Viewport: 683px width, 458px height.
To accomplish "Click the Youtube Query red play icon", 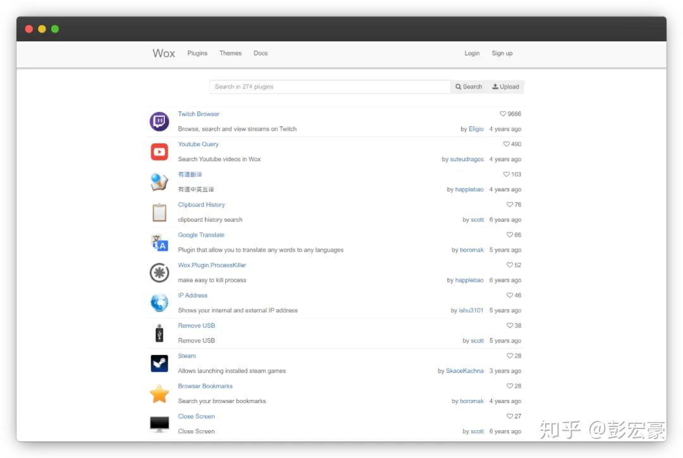I will click(x=159, y=152).
